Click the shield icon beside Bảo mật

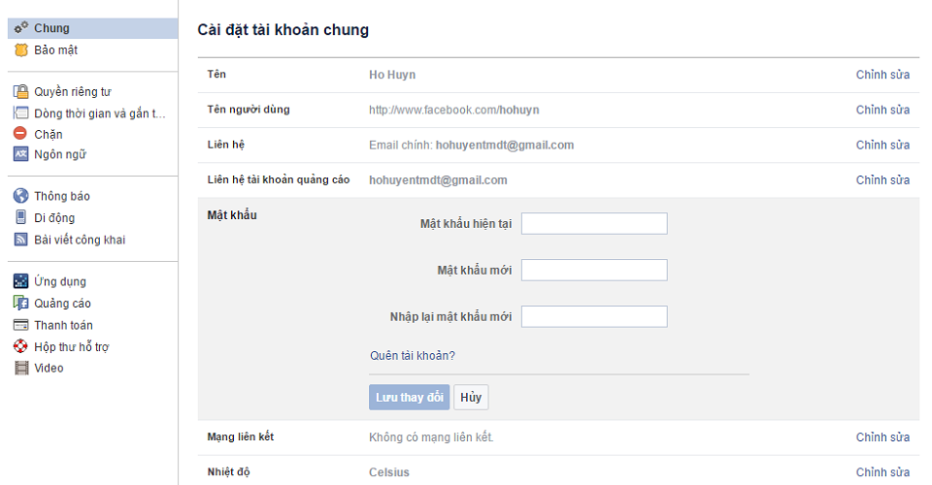[x=20, y=49]
